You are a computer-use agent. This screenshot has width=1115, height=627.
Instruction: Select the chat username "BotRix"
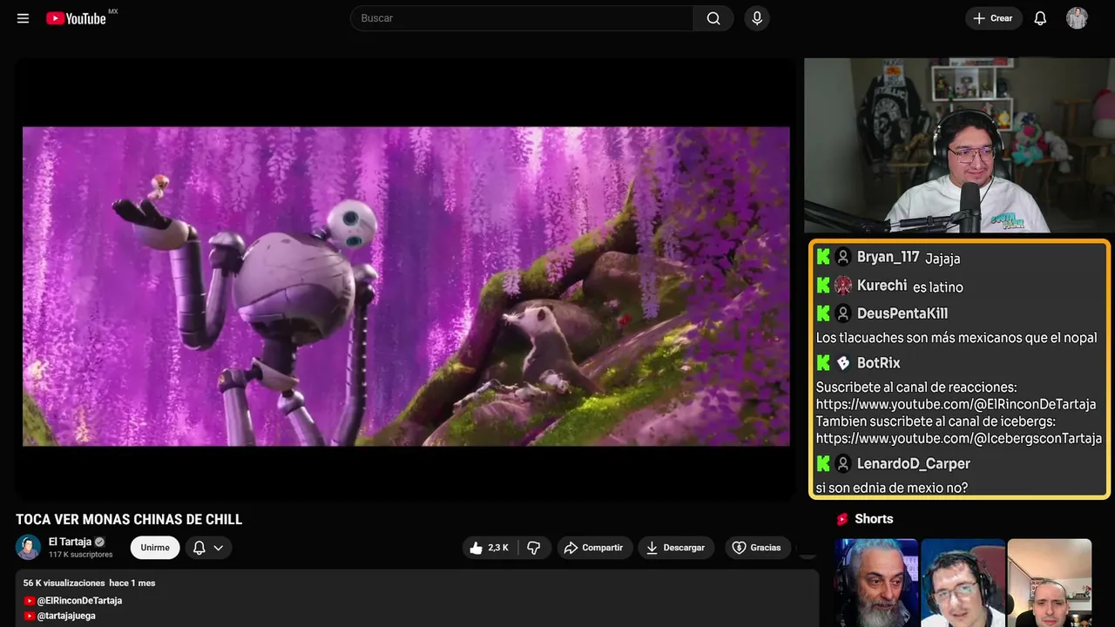(879, 363)
